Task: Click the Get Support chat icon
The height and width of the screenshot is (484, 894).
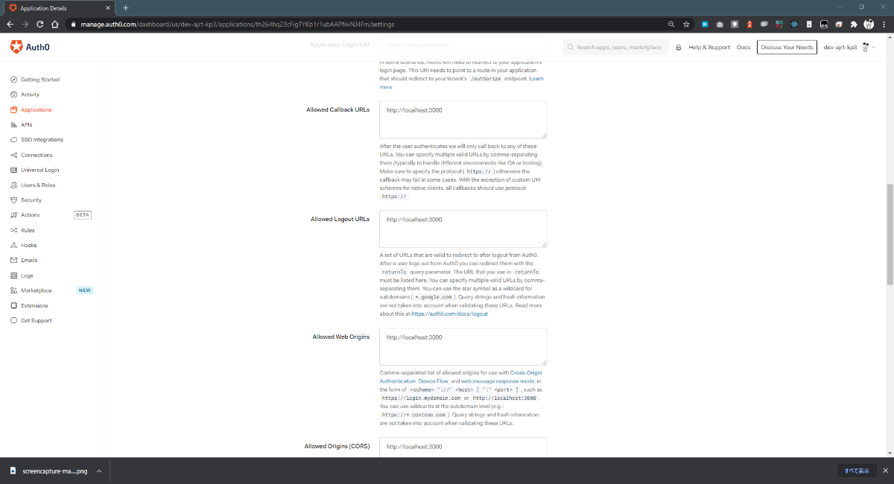Action: pos(14,320)
